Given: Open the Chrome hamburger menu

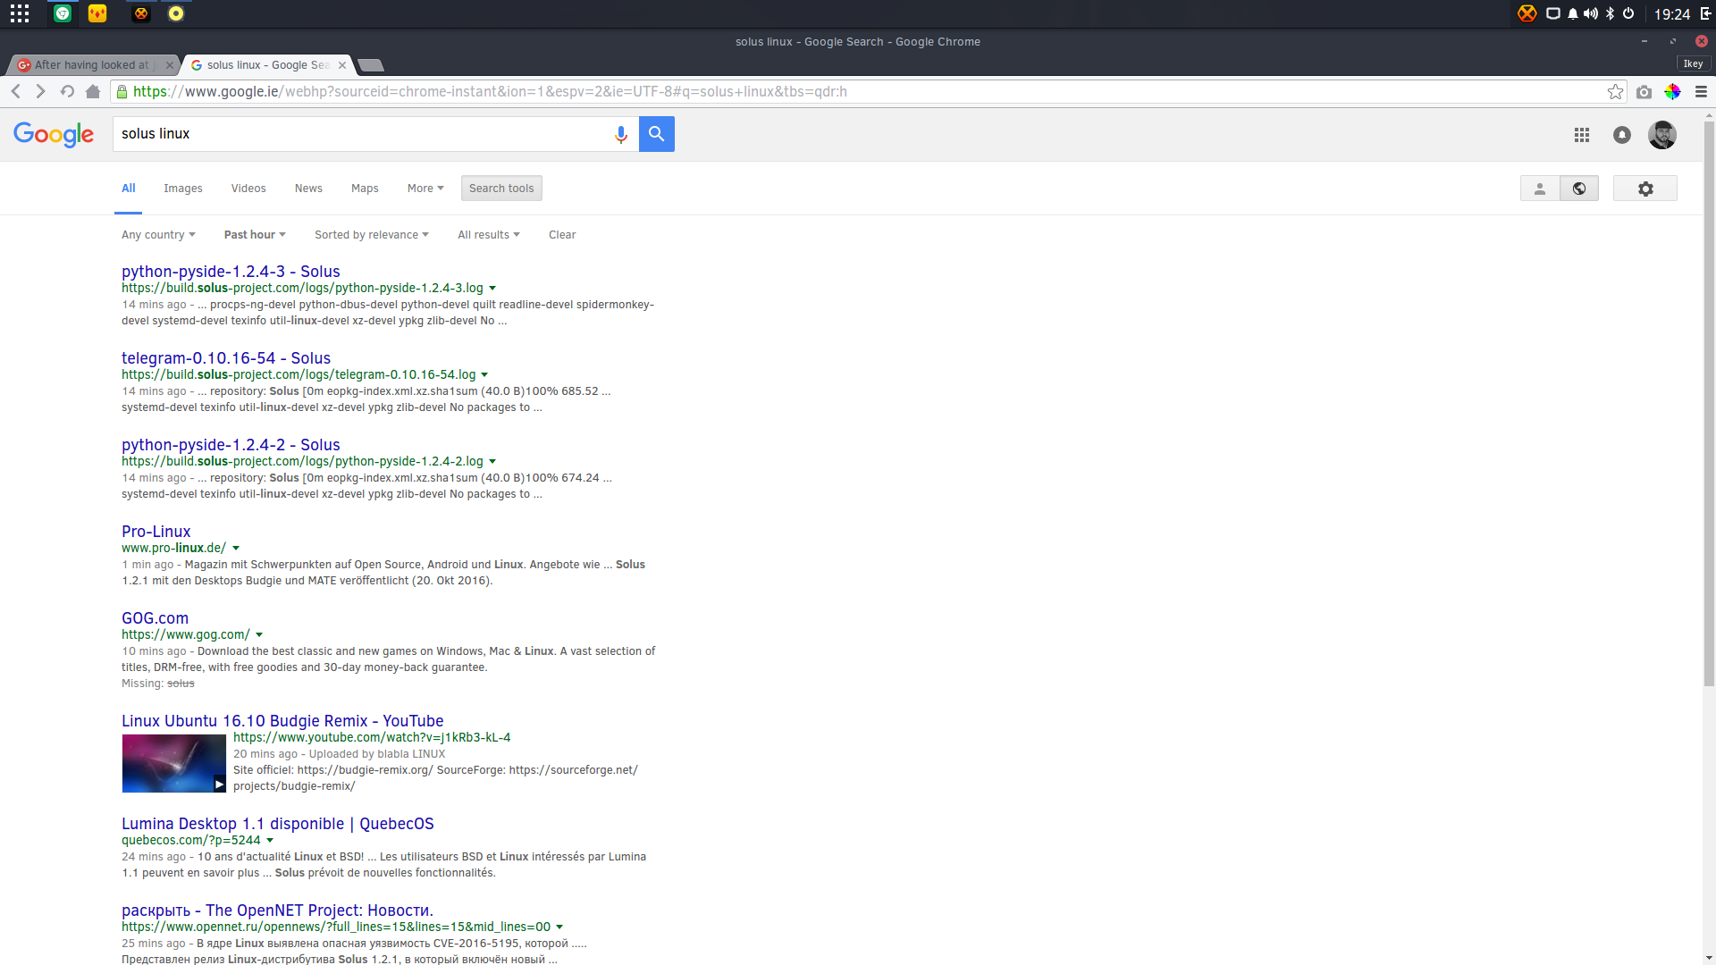Looking at the screenshot, I should (1701, 91).
